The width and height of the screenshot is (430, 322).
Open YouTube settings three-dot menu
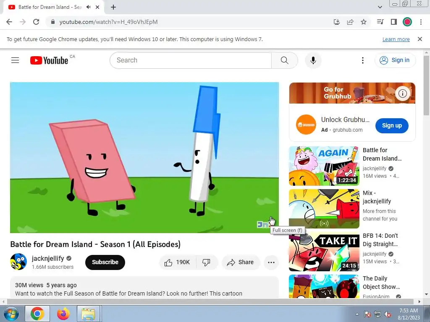coord(362,60)
